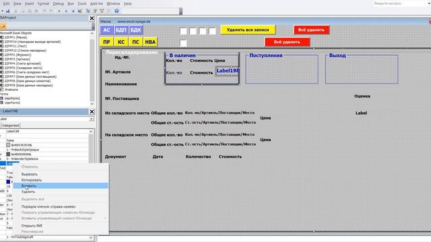Click the Copy toolbar icon

[22, 11]
